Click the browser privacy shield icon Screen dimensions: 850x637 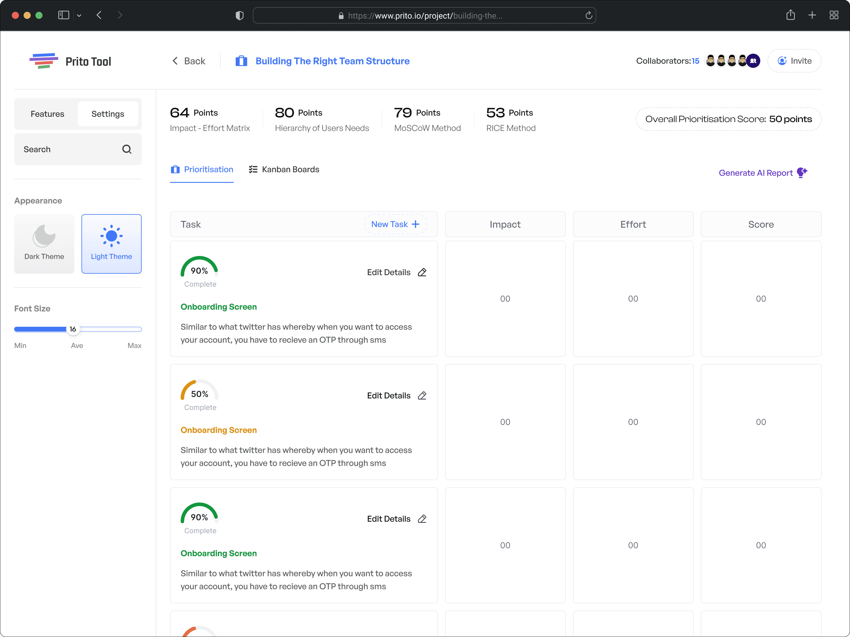point(239,15)
